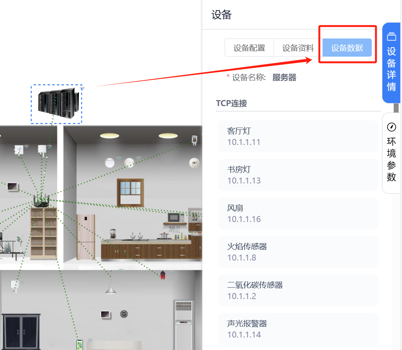The height and width of the screenshot is (350, 402).
Task: Open the 环境参数 side panel tab
Action: coord(391,153)
